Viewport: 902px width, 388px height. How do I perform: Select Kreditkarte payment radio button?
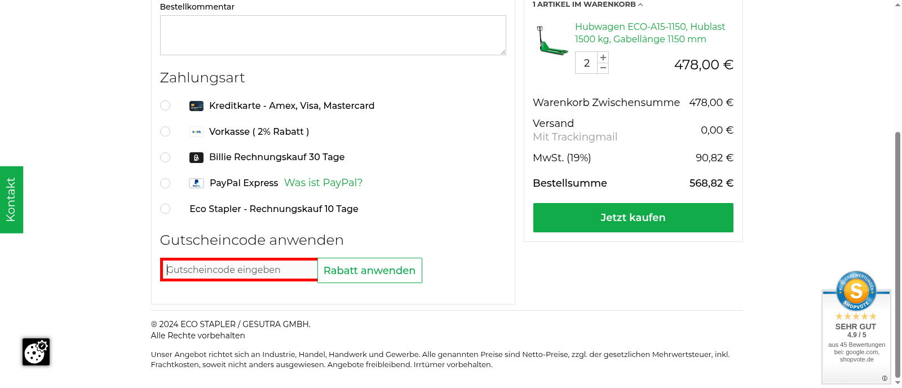pyautogui.click(x=165, y=105)
